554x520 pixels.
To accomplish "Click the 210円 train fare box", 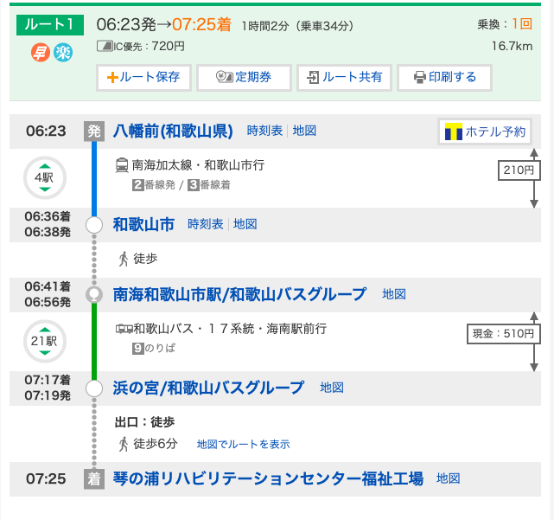I will [519, 170].
